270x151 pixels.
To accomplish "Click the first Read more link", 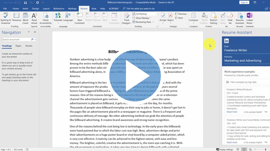I will 232,112.
